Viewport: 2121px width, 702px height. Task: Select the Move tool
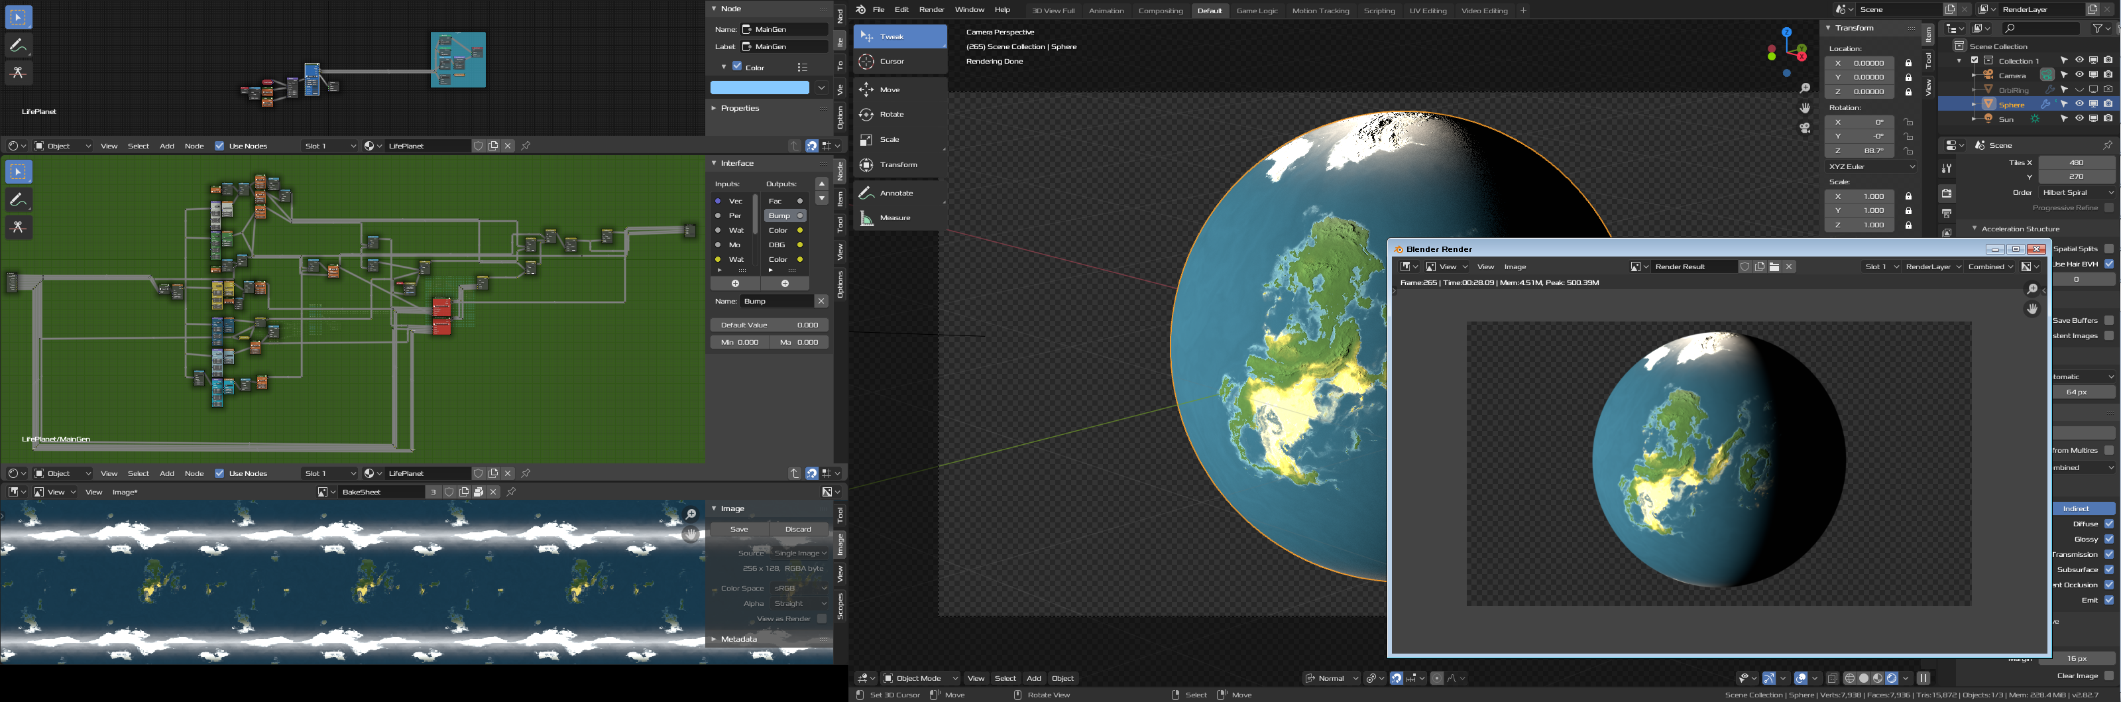click(x=900, y=89)
